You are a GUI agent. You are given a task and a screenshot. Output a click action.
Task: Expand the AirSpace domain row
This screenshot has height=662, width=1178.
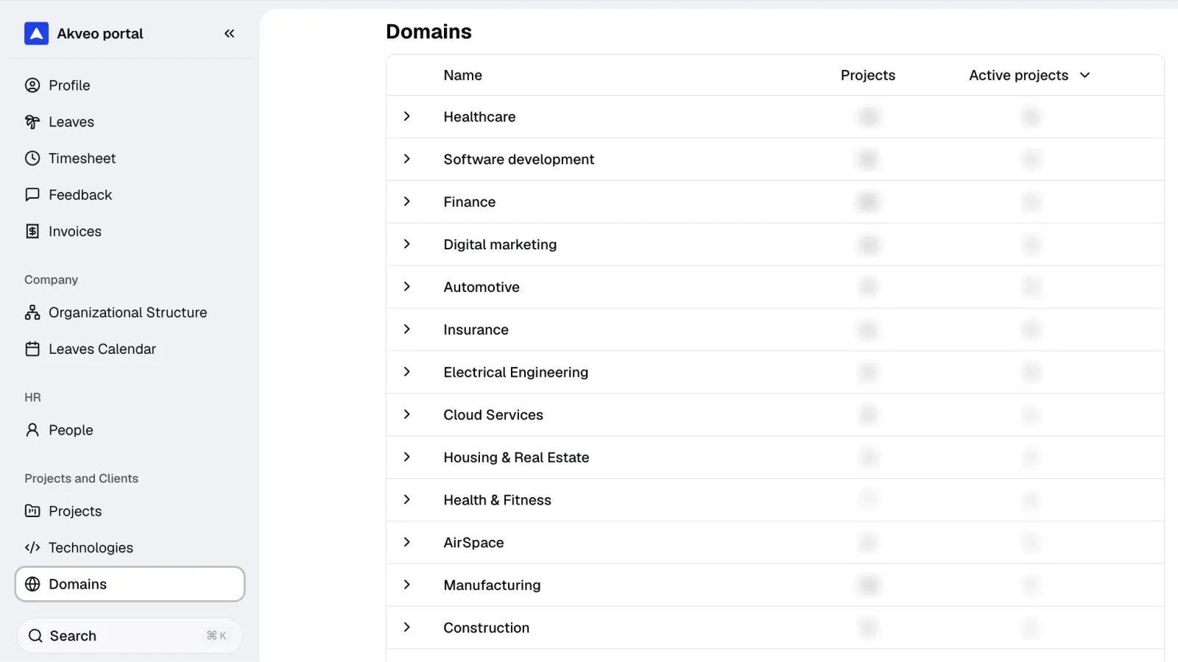click(407, 543)
